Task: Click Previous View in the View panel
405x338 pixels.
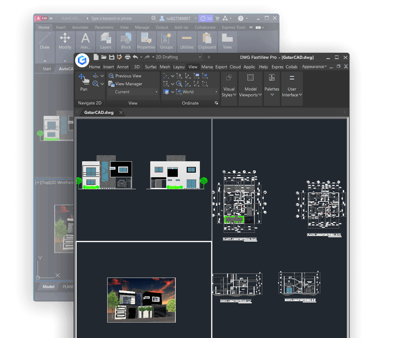Action: [128, 76]
